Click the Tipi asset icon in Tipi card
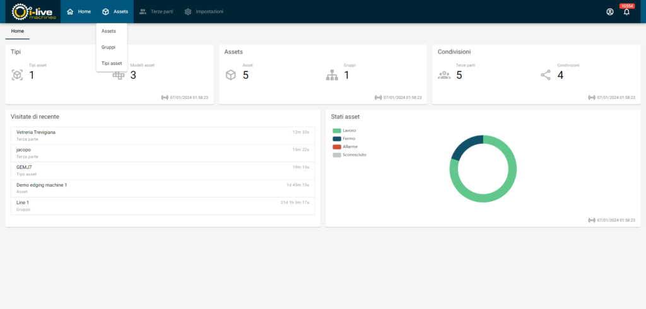 point(17,75)
